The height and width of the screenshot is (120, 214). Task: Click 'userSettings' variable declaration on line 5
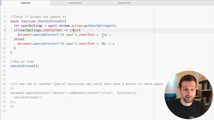coord(32,26)
